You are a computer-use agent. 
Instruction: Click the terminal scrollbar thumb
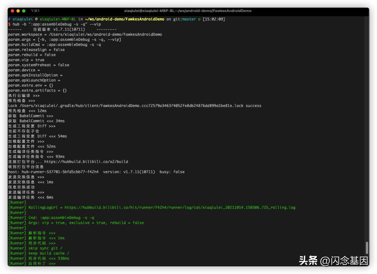point(367,248)
